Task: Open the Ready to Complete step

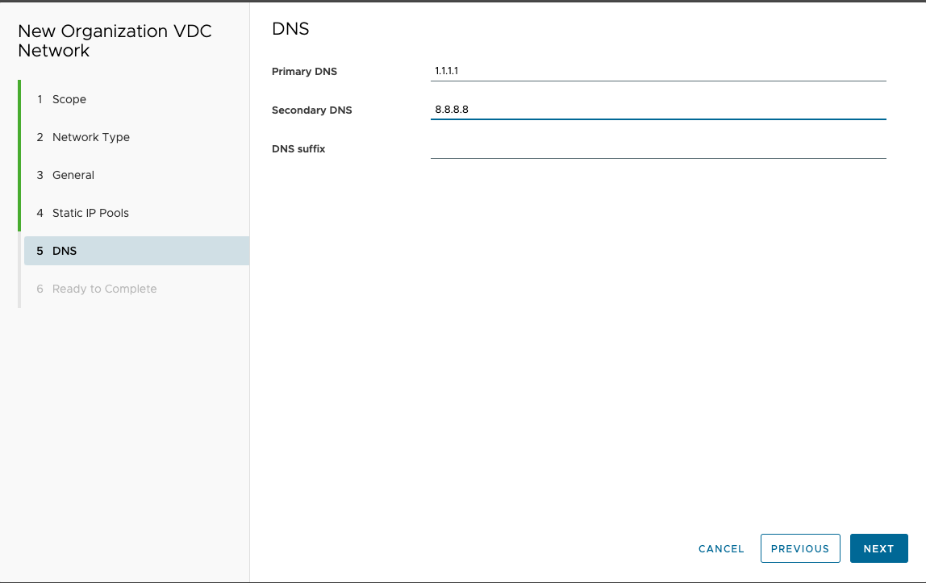Action: tap(136, 289)
